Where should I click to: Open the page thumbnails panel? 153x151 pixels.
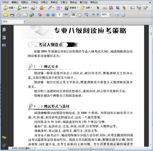point(4,30)
